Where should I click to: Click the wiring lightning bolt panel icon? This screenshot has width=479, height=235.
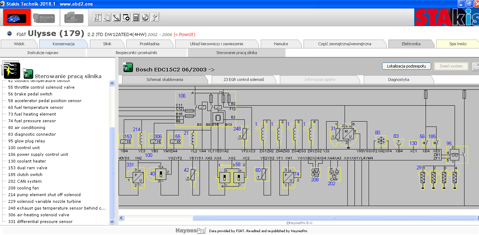(10, 69)
